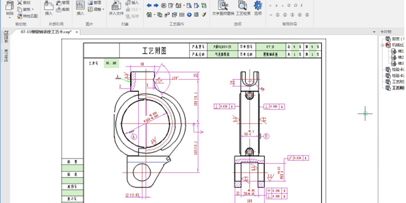Open the 复制 dropdown arrow
406x203 pixels.
click(32, 9)
